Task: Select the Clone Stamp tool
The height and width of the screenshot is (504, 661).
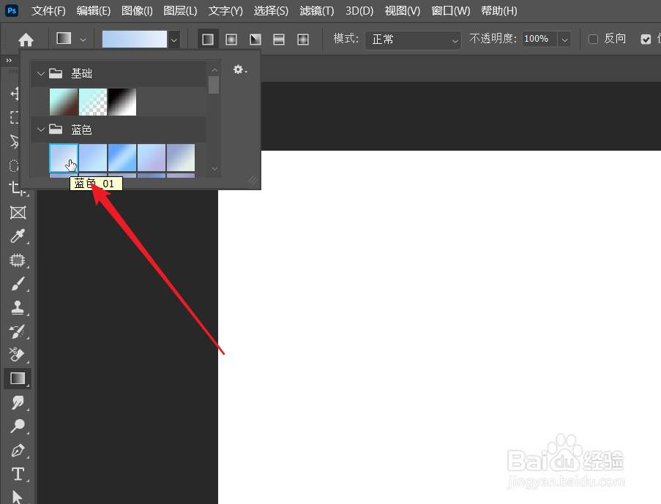Action: coord(18,308)
